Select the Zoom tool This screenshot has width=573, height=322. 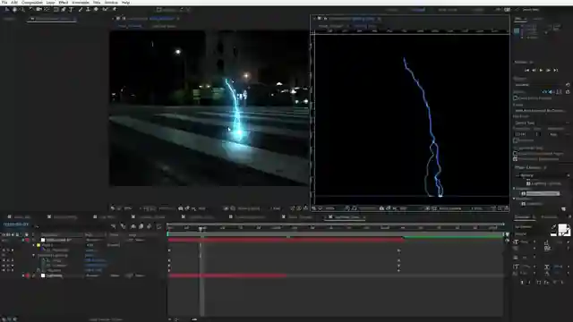click(x=21, y=10)
